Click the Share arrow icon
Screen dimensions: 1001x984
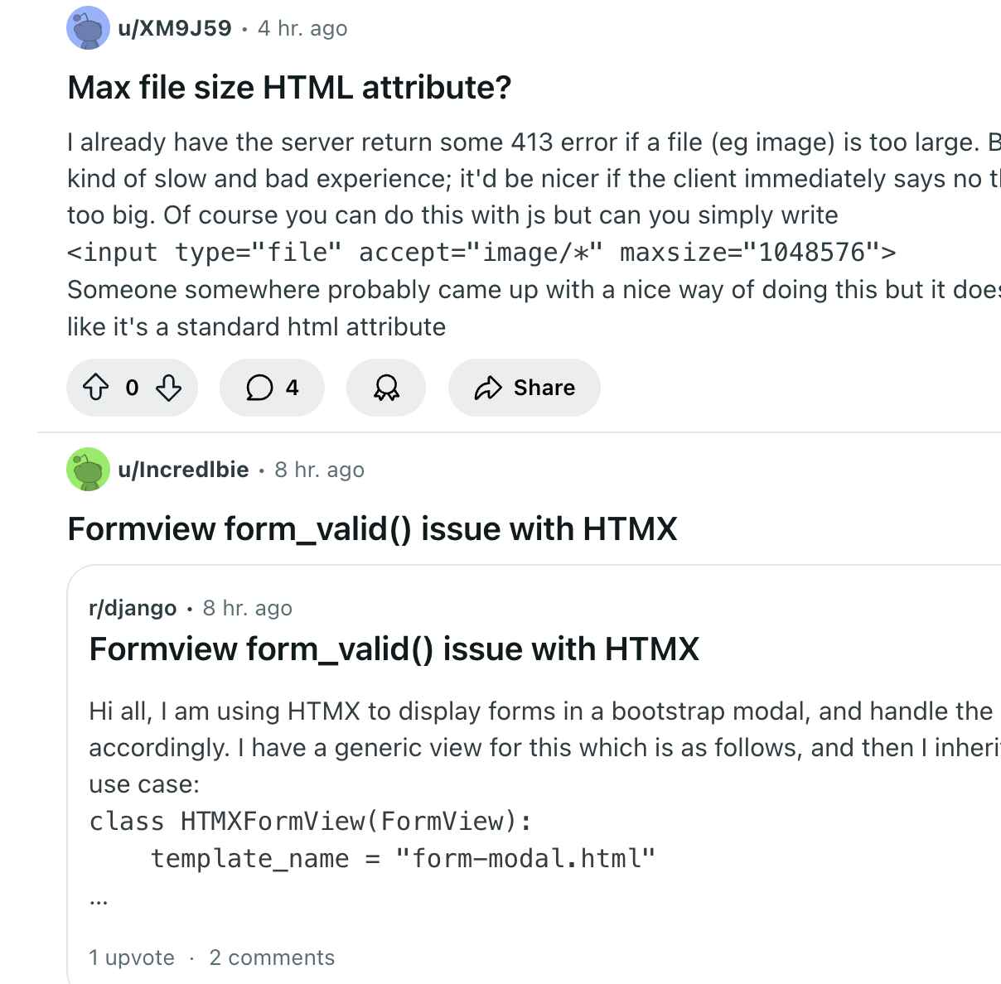coord(488,388)
